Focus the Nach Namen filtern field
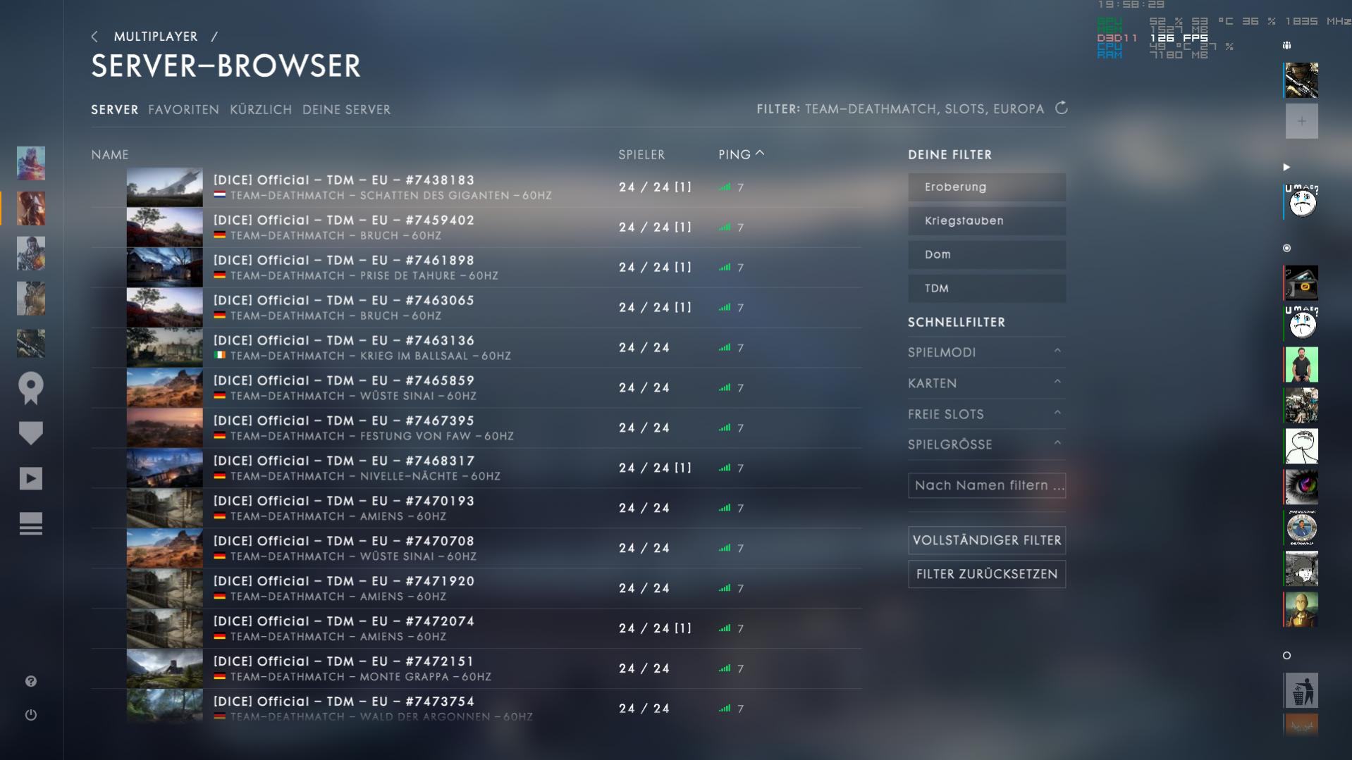This screenshot has height=760, width=1352. tap(986, 485)
